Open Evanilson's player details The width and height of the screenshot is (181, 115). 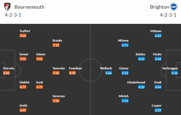pyautogui.click(x=75, y=68)
